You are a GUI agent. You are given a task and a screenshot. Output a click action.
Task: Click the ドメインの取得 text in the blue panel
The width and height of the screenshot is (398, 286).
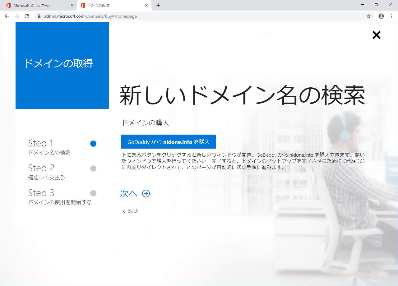pos(59,63)
